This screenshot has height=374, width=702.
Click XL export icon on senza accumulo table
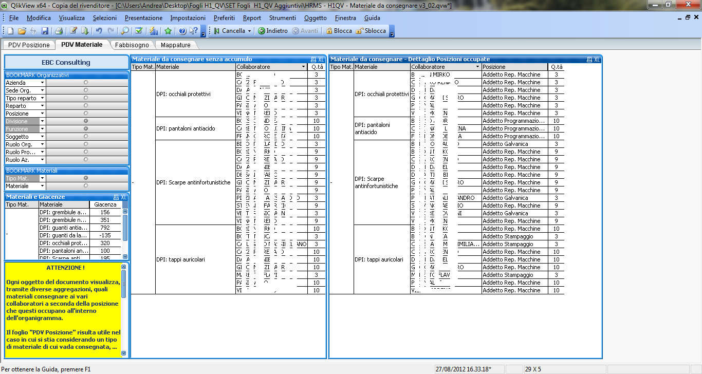(321, 60)
